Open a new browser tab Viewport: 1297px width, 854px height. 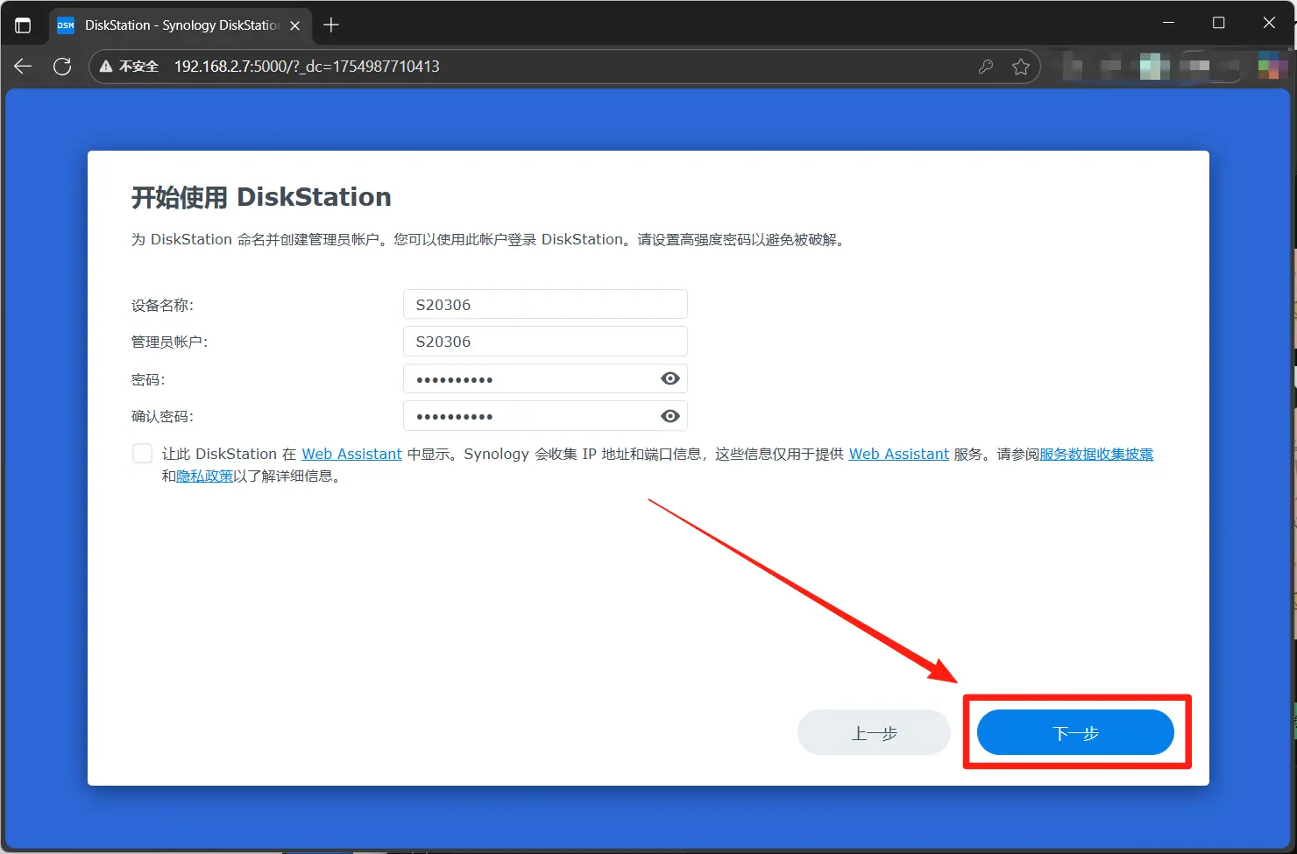[331, 25]
